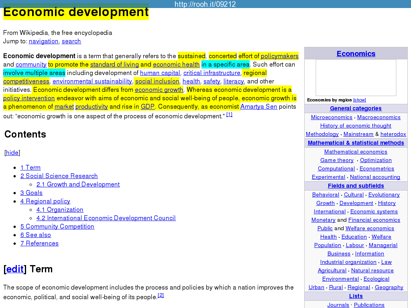Viewport: 411px width, 308px height.
Task: Edit the Term section
Action: 15,269
